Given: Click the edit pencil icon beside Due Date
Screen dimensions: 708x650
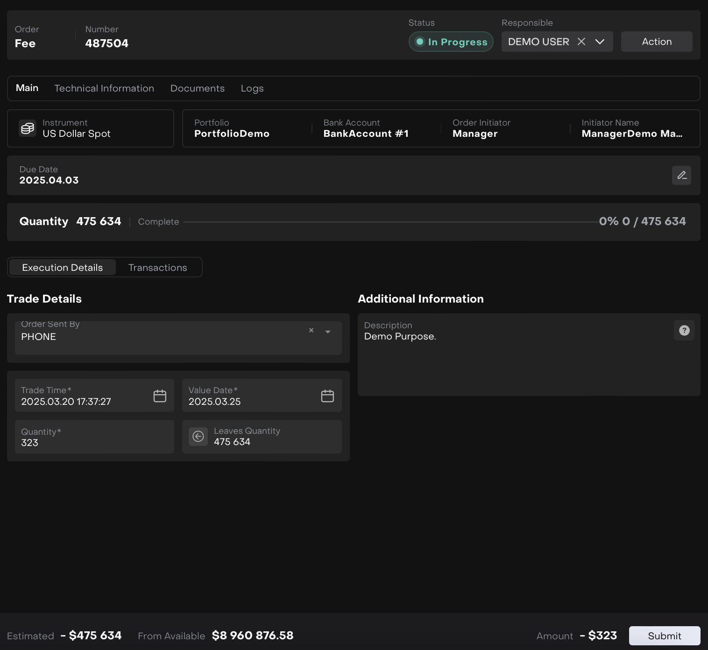Looking at the screenshot, I should click(x=681, y=176).
